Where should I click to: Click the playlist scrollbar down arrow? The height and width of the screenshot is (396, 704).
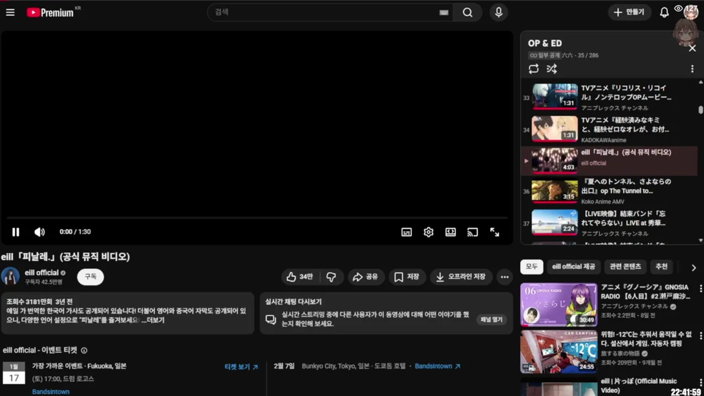click(700, 240)
